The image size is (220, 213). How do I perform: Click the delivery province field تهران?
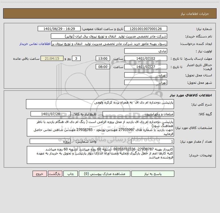(x=146, y=75)
